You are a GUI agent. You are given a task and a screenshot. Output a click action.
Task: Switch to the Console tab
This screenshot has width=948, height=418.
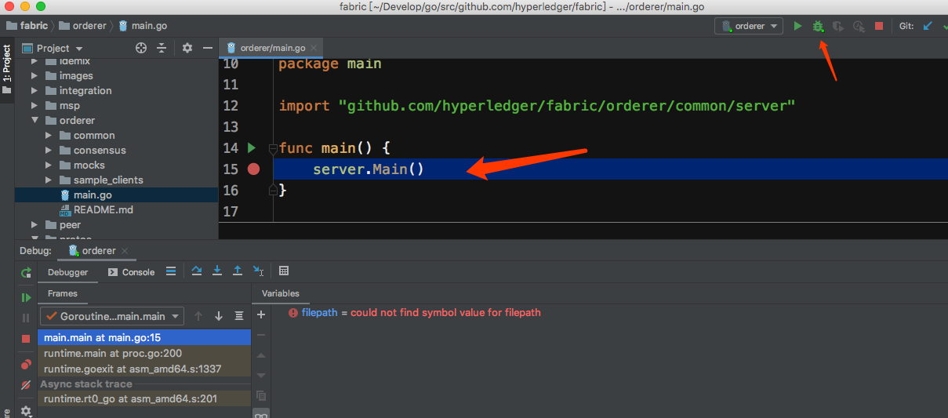[x=131, y=272]
